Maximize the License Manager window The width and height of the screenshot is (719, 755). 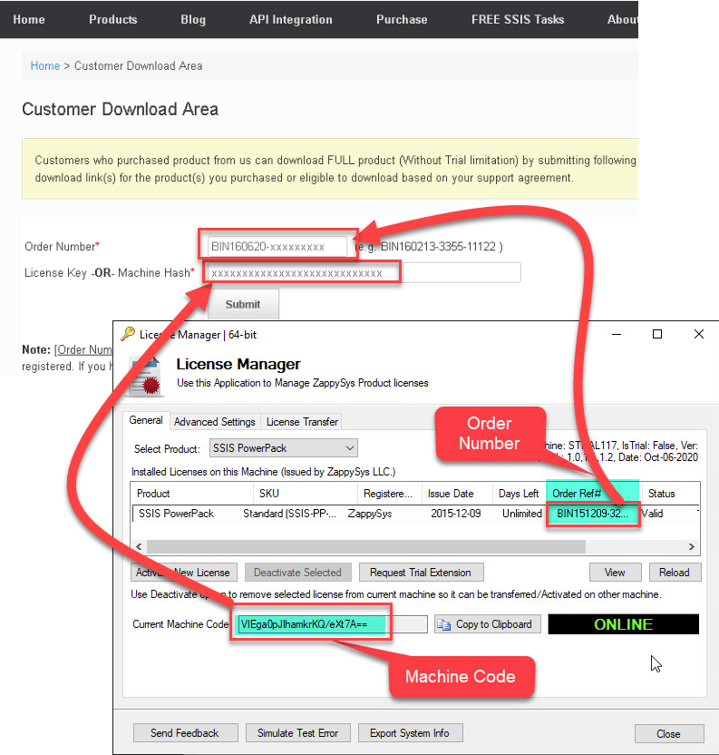point(657,334)
